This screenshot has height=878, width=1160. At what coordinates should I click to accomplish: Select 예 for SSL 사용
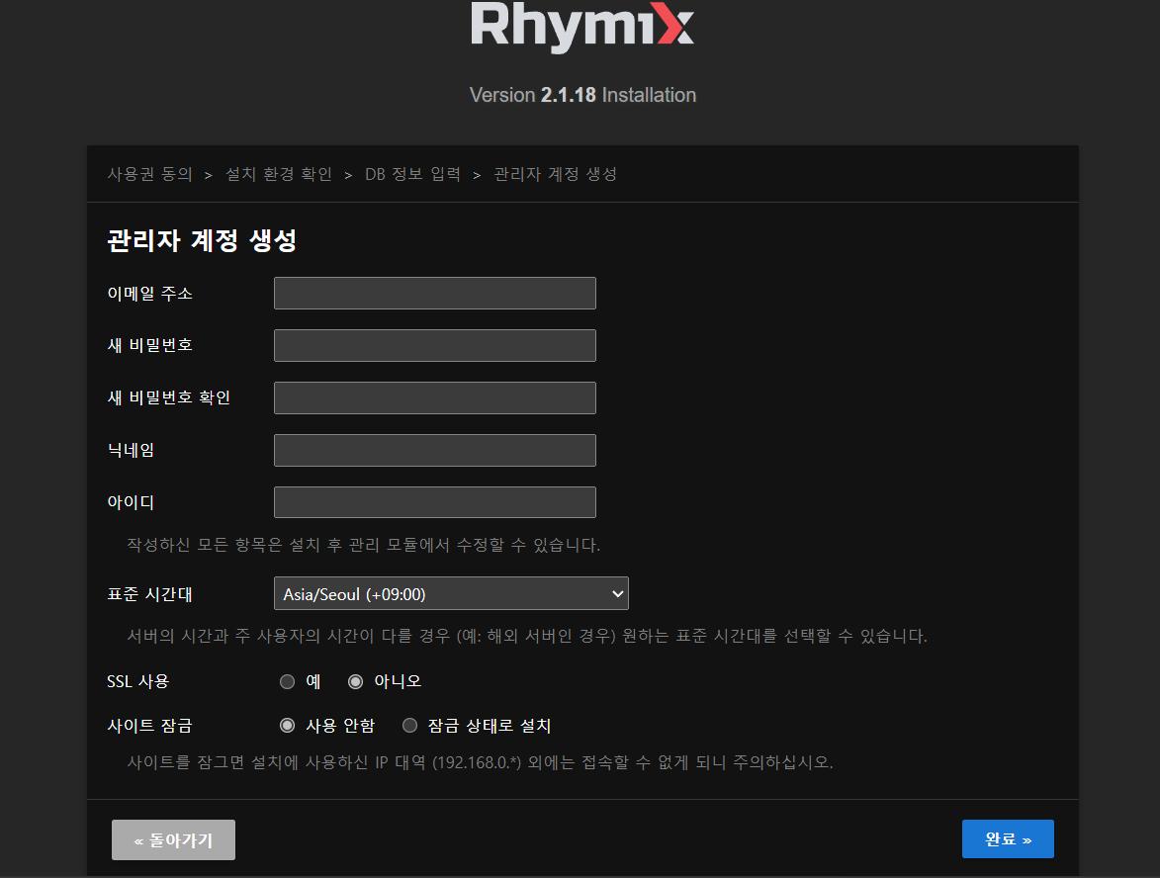[x=288, y=681]
